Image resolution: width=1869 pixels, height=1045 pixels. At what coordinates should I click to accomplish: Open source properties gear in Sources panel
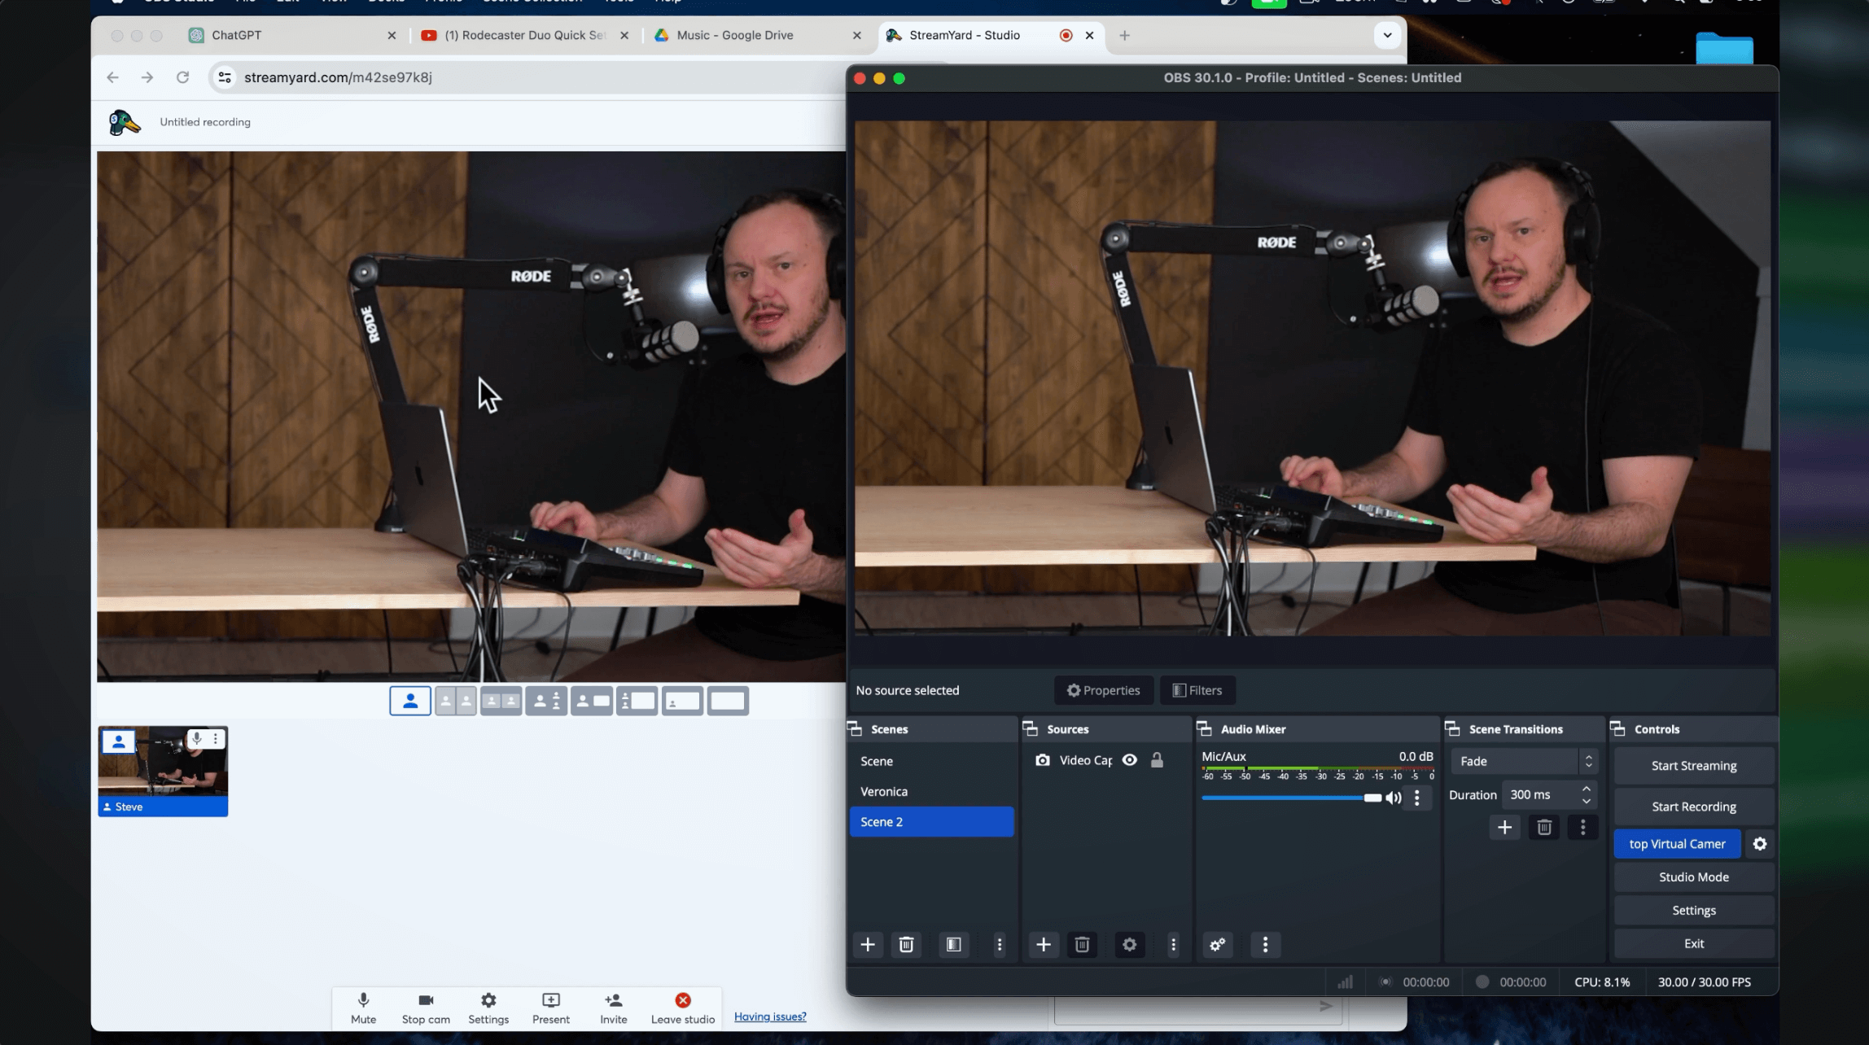1129,944
